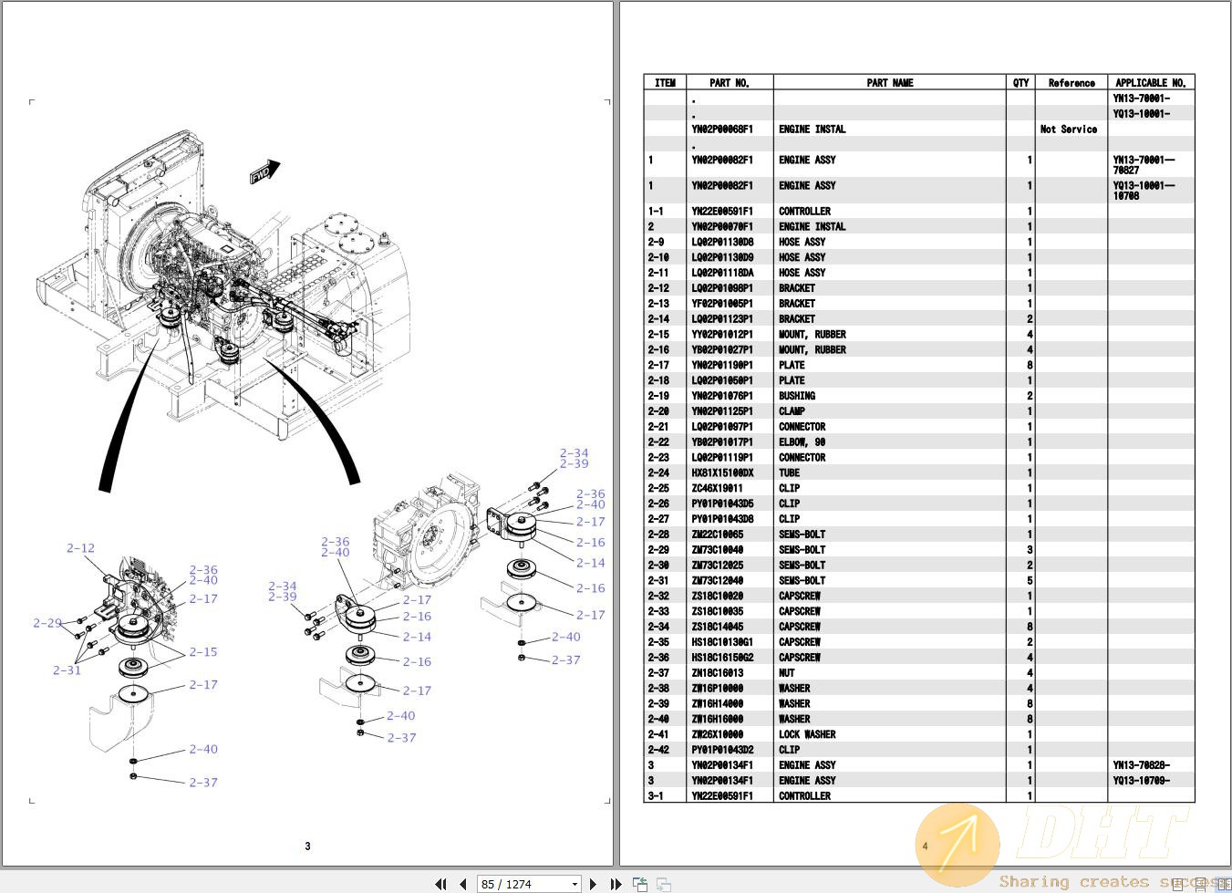The height and width of the screenshot is (893, 1232).
Task: Click the 2-12 callout in diagram
Action: point(80,548)
